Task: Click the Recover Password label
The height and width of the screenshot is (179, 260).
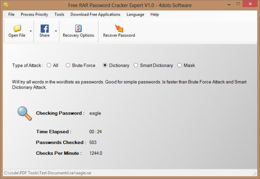Action: [x=119, y=35]
